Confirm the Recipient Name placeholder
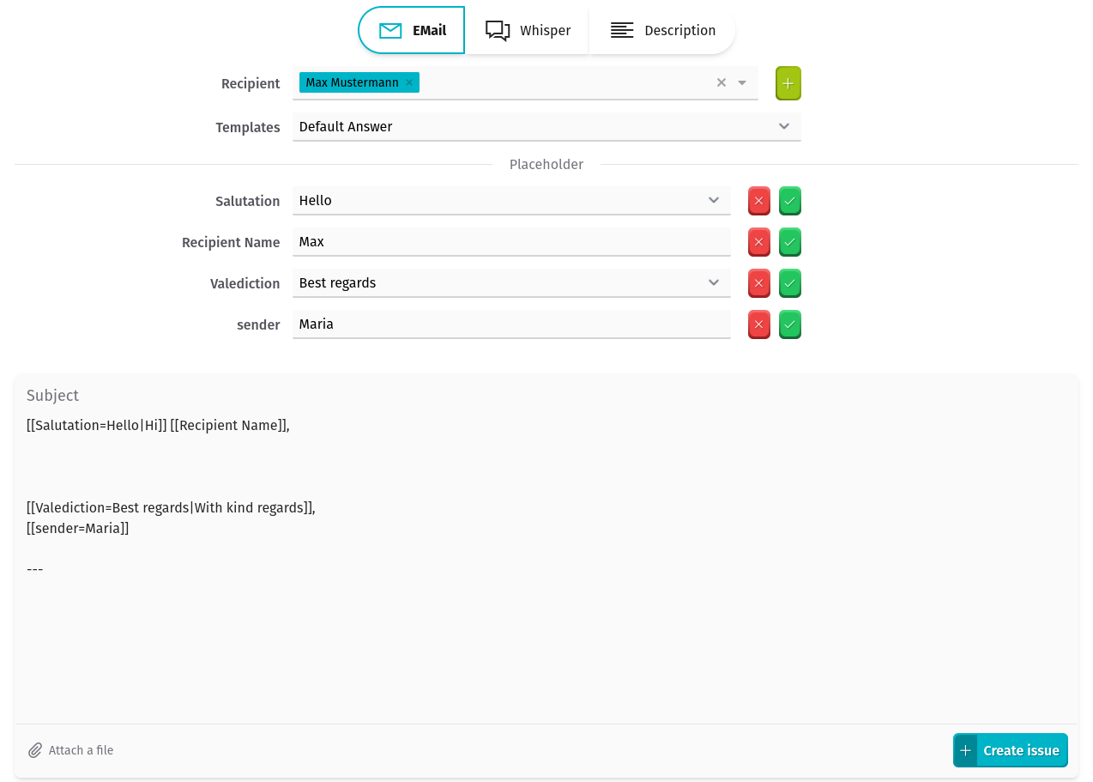Screen dimensions: 1093x782 [790, 242]
